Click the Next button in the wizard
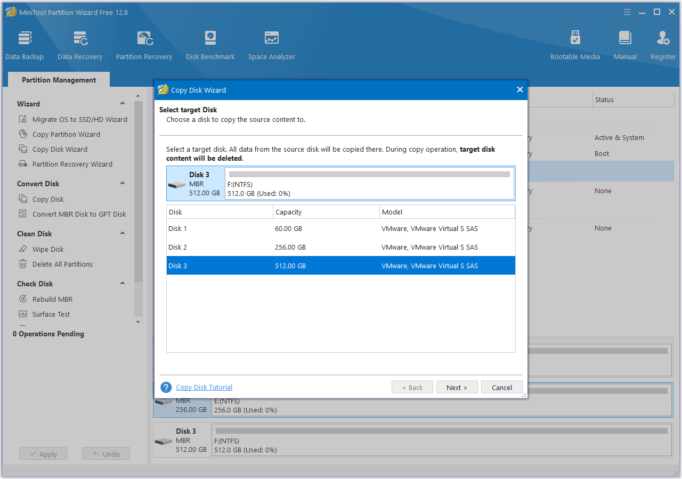Image resolution: width=682 pixels, height=479 pixels. [457, 387]
